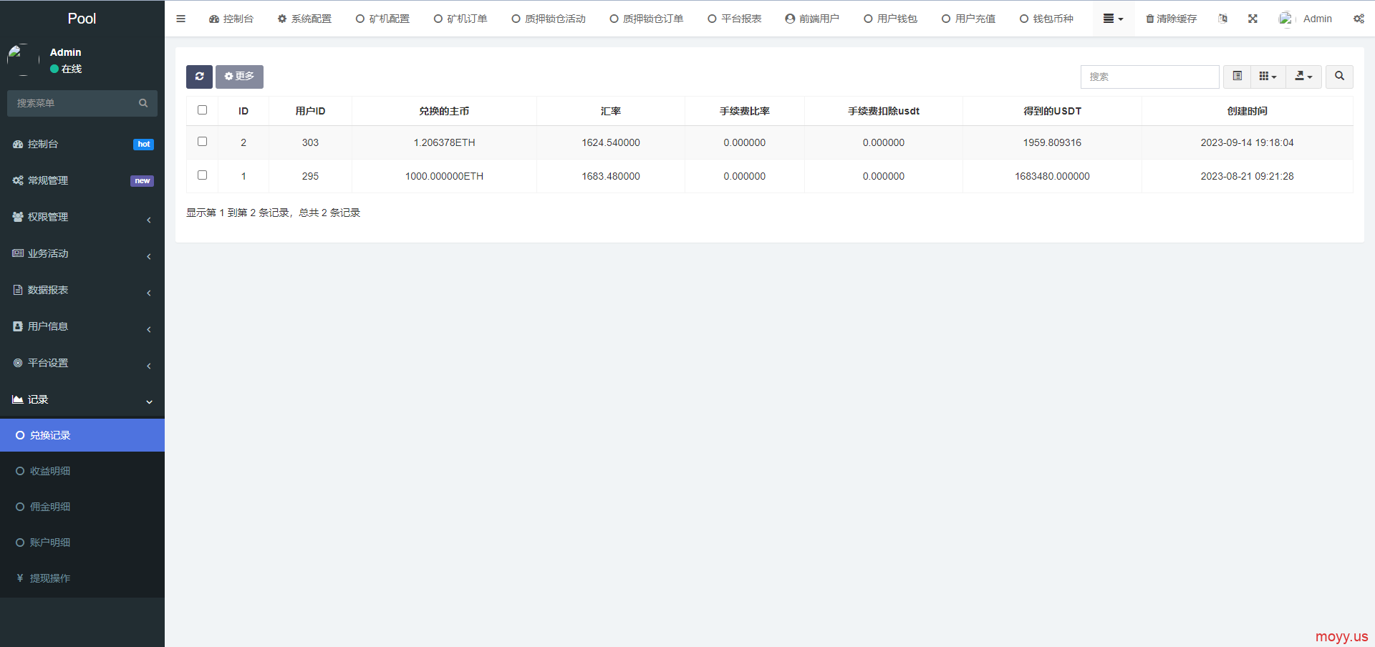Click 清除缓存 in top bar
1375x647 pixels.
point(1171,19)
